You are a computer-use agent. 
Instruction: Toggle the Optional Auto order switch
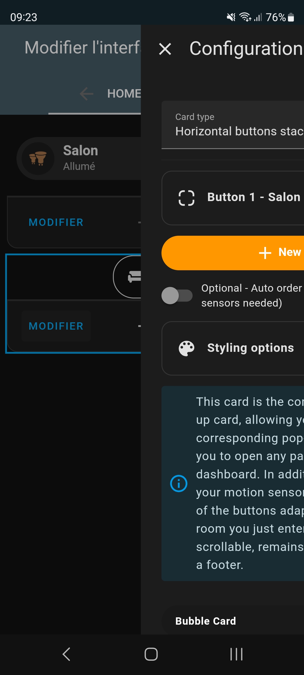pyautogui.click(x=177, y=296)
